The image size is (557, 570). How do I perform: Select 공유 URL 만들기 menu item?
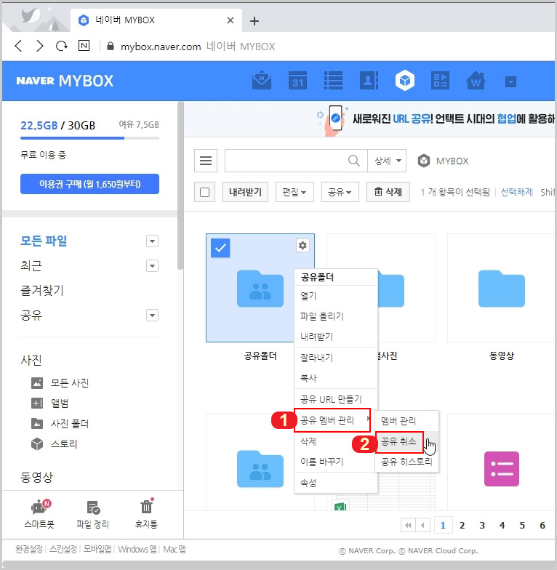point(336,399)
